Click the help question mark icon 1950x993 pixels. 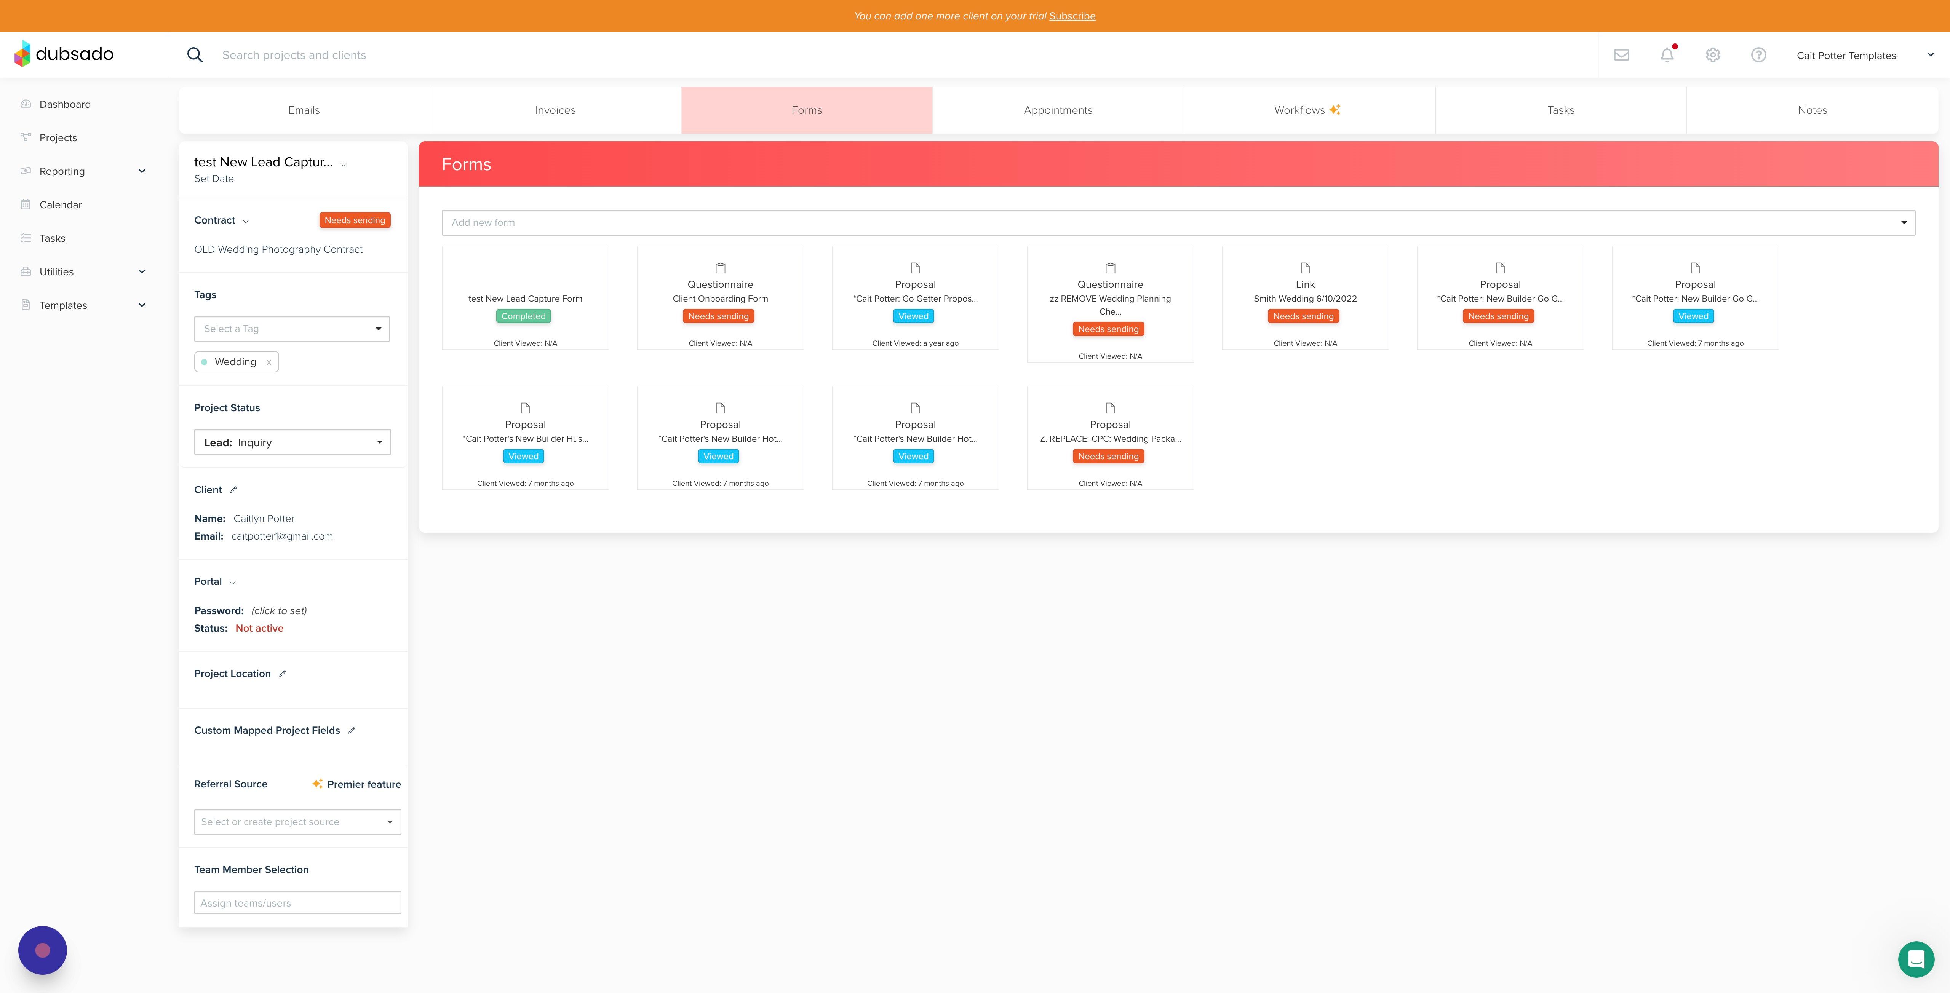click(x=1758, y=55)
